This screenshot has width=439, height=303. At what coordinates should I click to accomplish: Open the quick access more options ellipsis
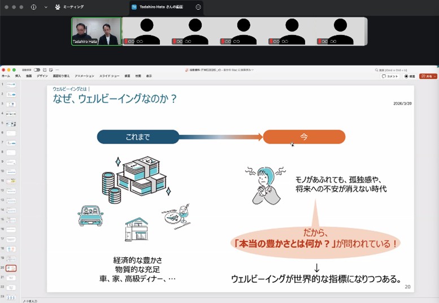pos(57,70)
